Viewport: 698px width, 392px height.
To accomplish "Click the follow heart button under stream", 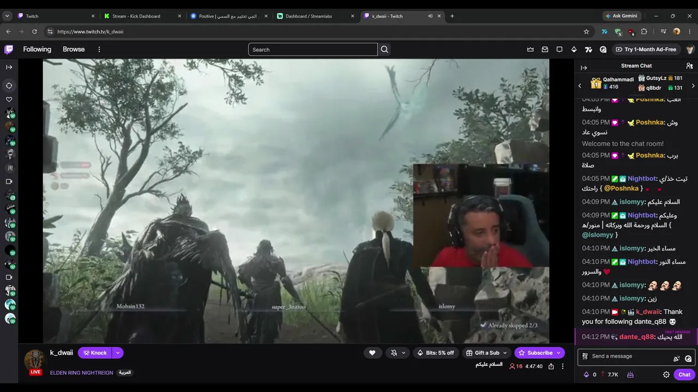I will (x=372, y=353).
